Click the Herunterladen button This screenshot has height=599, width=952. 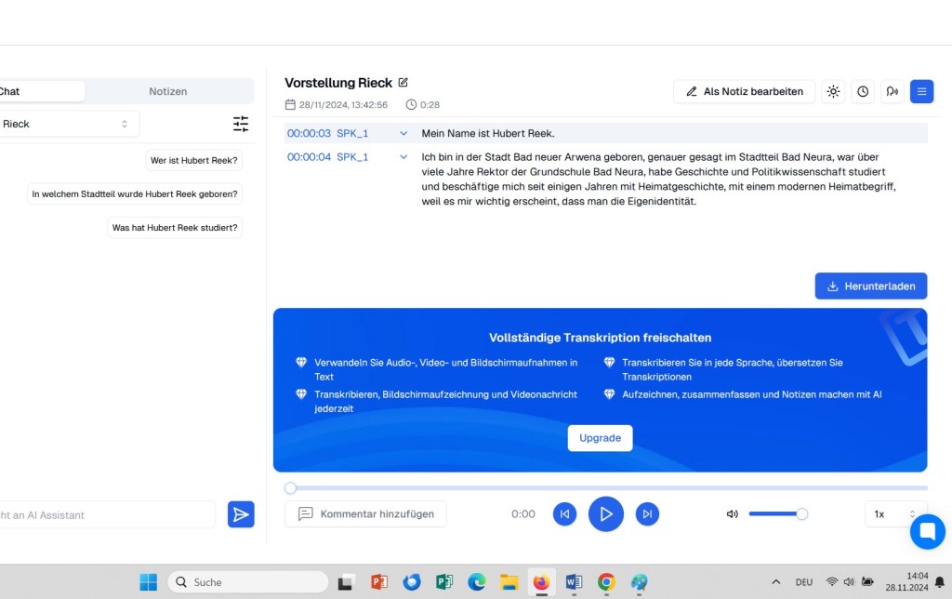pyautogui.click(x=870, y=286)
